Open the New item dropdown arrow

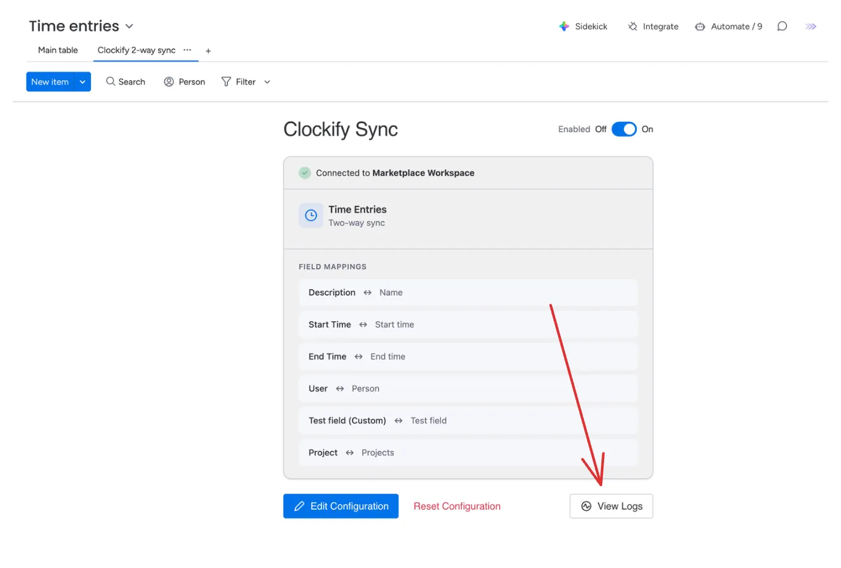click(x=83, y=81)
